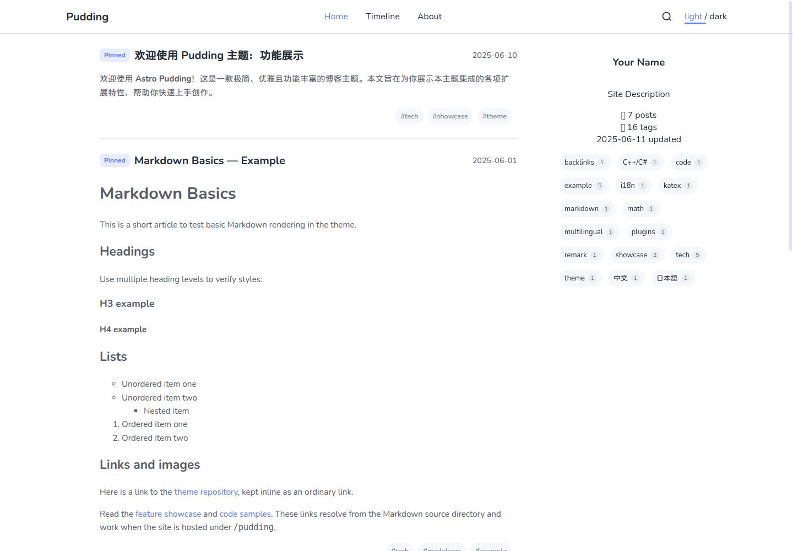Filter by the showcase tag in sidebar

coord(637,255)
